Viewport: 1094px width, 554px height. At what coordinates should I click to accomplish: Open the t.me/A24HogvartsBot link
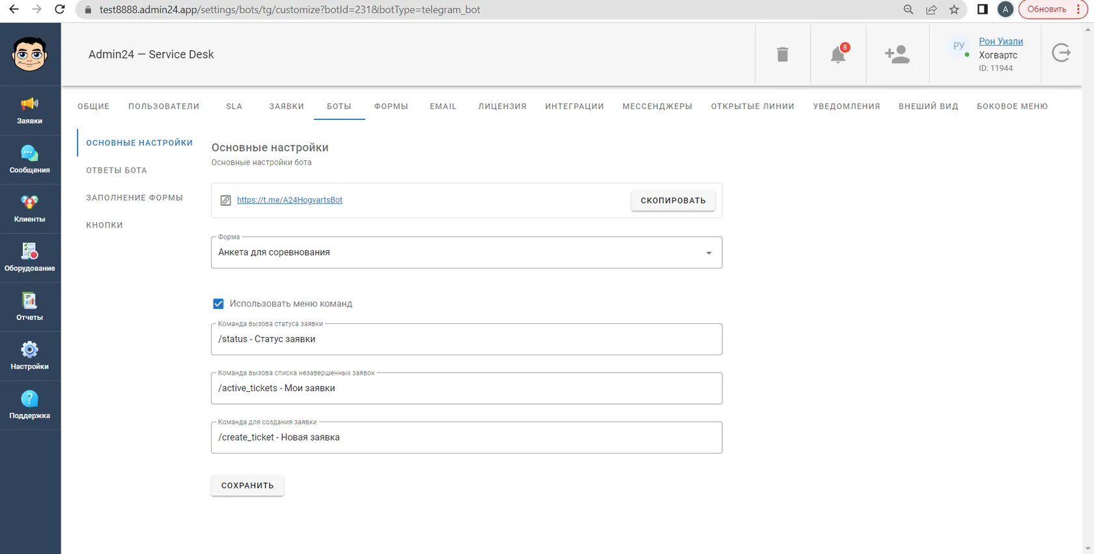tap(290, 200)
